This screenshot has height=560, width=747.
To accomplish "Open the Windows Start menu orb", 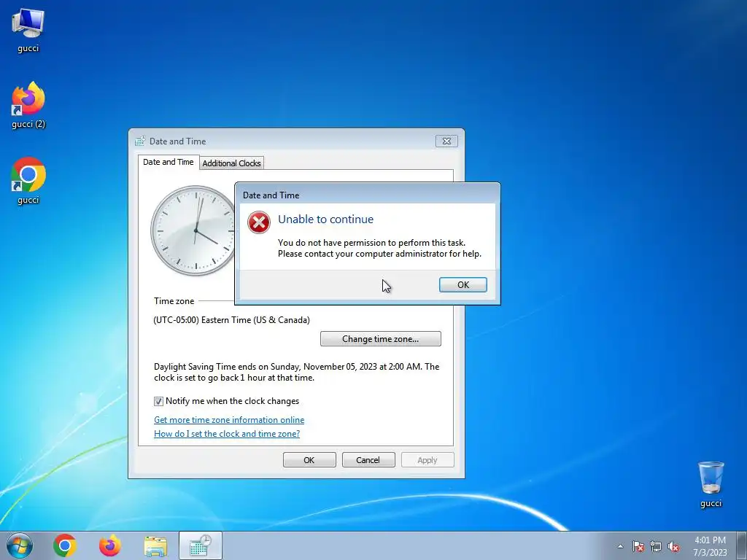I will click(x=20, y=545).
